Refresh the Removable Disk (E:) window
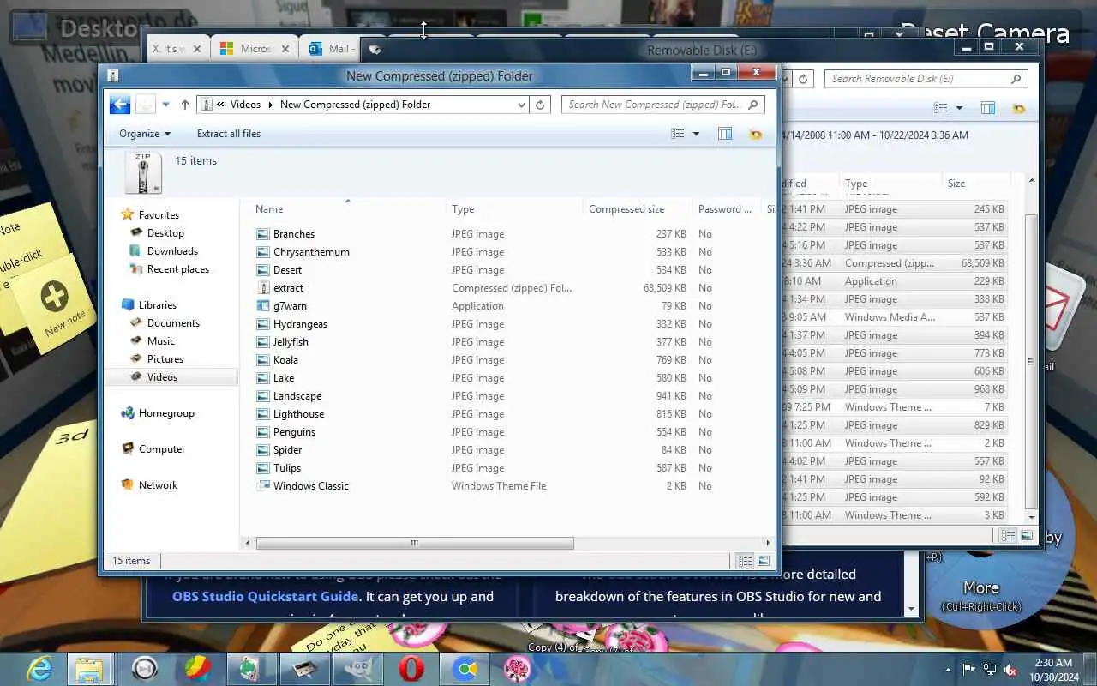The width and height of the screenshot is (1097, 686). pos(803,79)
